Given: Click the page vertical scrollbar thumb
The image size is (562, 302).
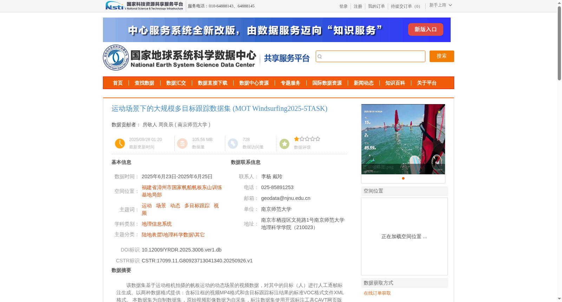Looking at the screenshot, I should [x=559, y=43].
